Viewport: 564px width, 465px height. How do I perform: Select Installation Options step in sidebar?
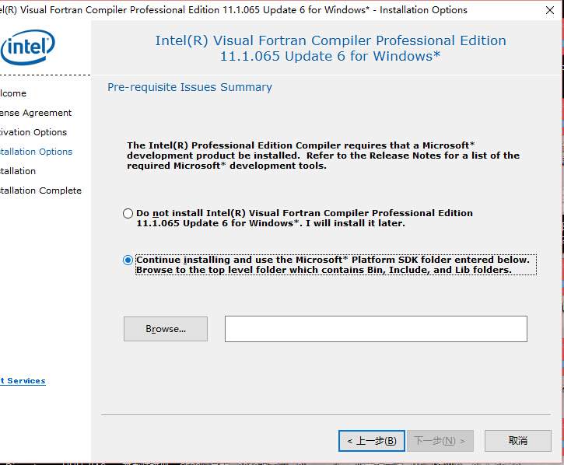pyautogui.click(x=36, y=152)
